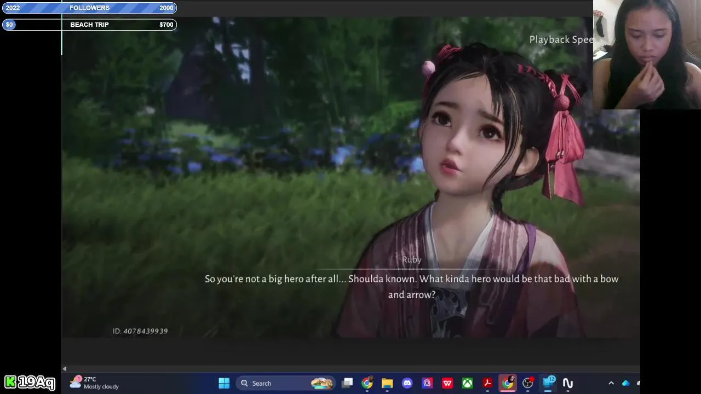Open the white N-shaped app icon

point(568,383)
